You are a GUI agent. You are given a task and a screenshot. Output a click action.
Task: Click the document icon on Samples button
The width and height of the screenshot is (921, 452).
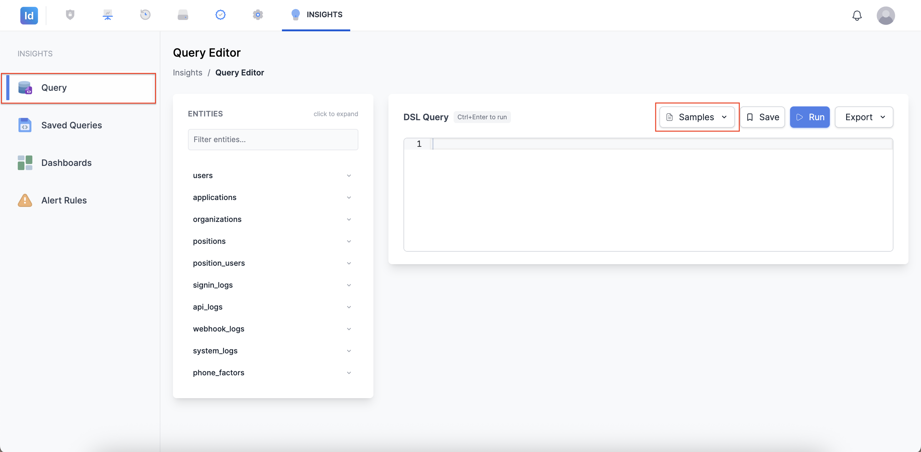pos(670,117)
